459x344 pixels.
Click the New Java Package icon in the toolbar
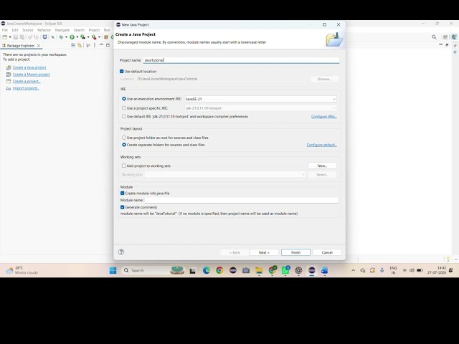pos(106,37)
